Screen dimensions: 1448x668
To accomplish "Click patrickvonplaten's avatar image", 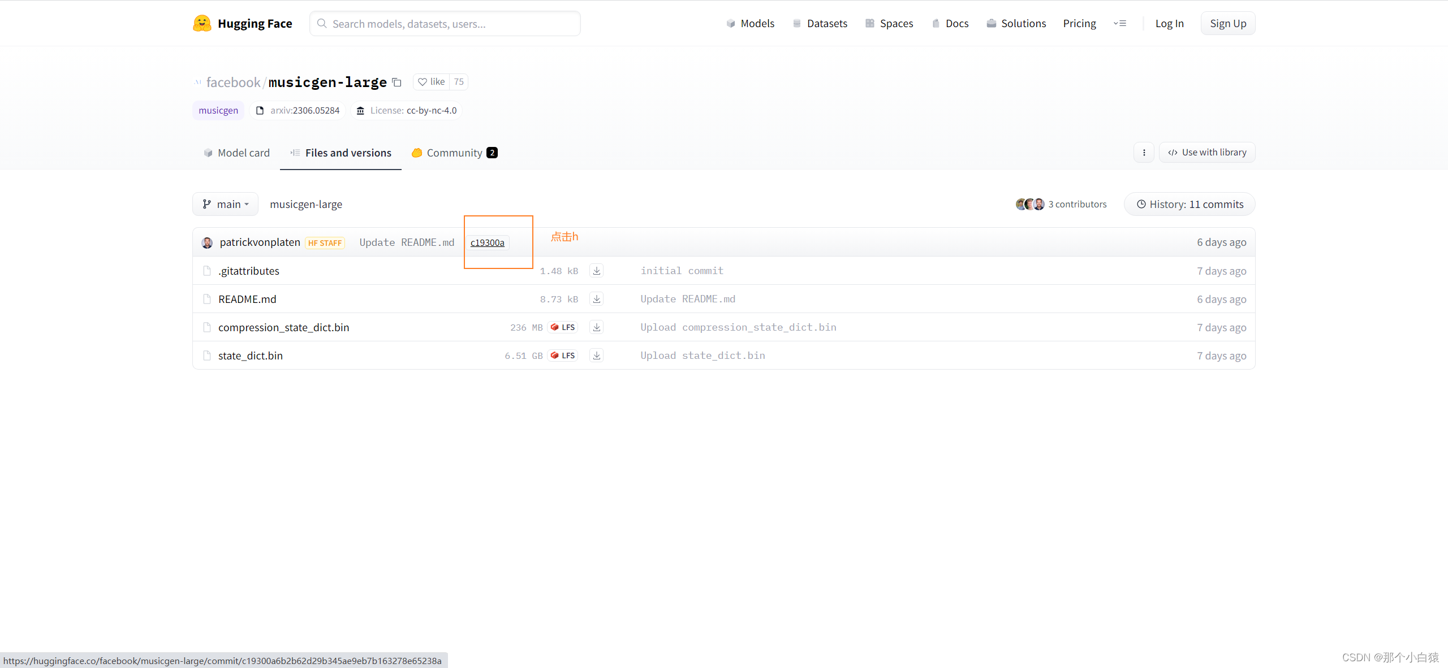I will [x=207, y=242].
